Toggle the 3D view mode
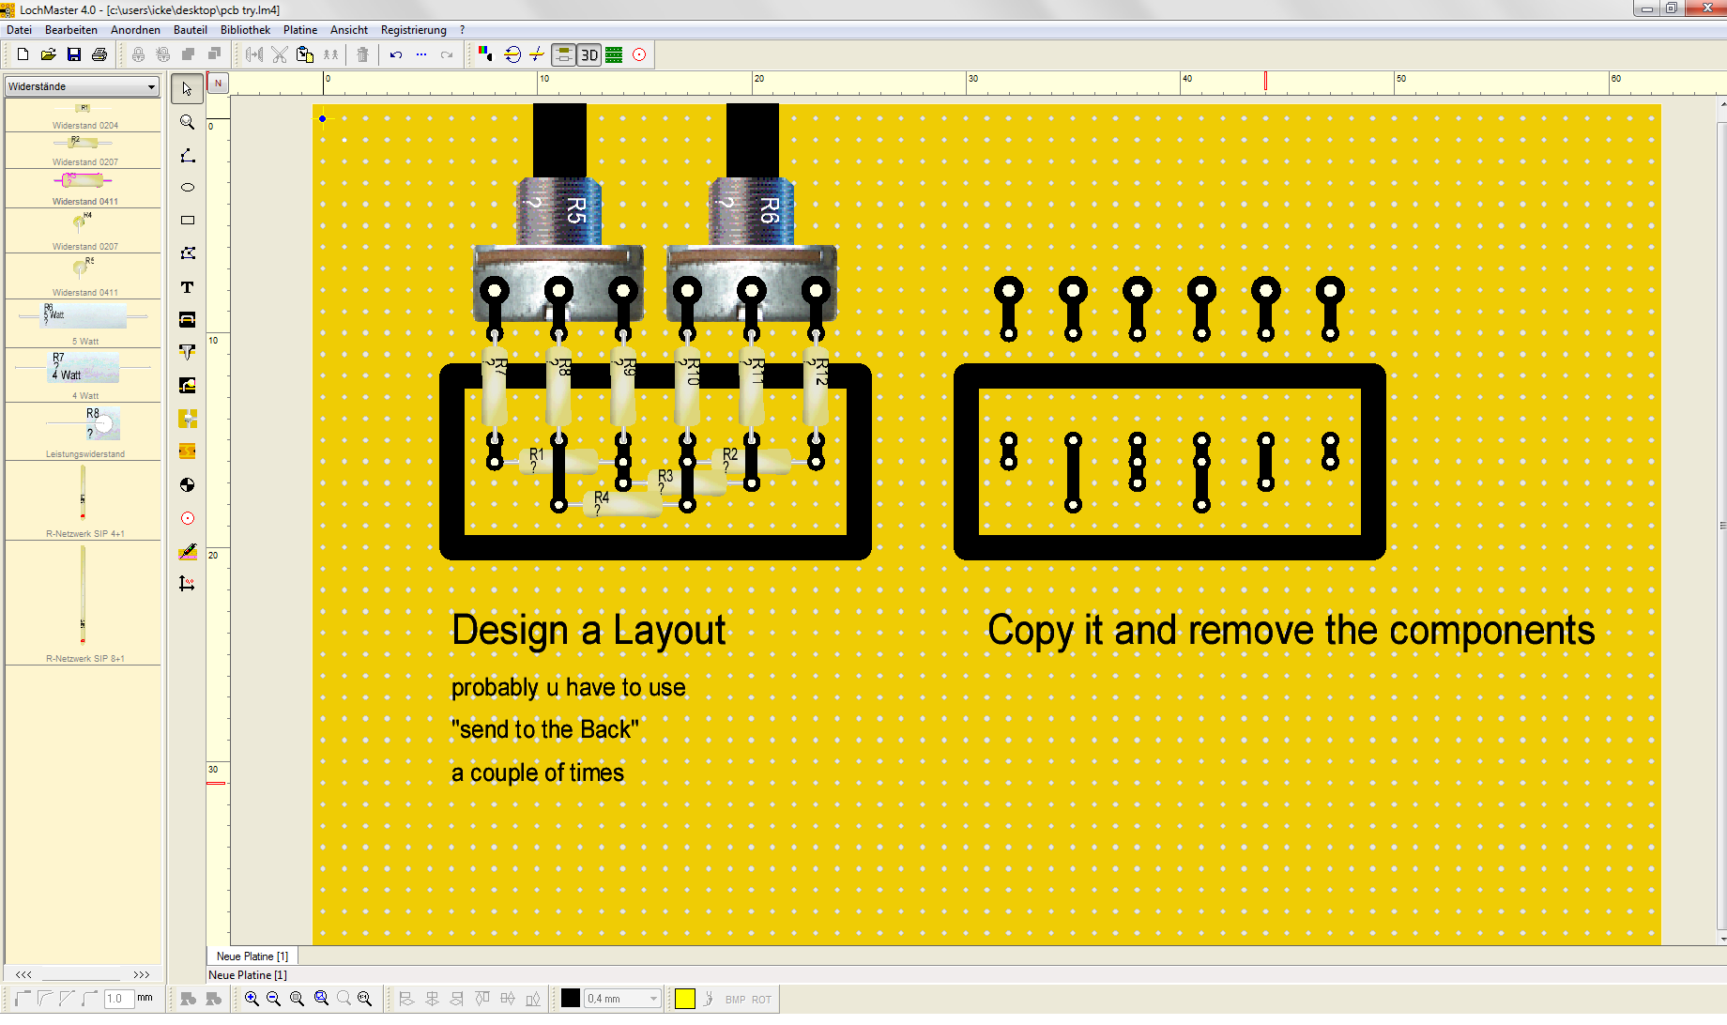The image size is (1727, 1025). pyautogui.click(x=588, y=54)
